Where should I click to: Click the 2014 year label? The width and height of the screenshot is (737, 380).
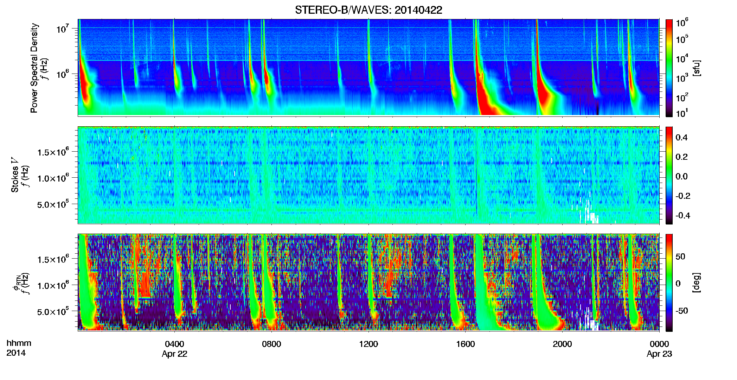(16, 353)
